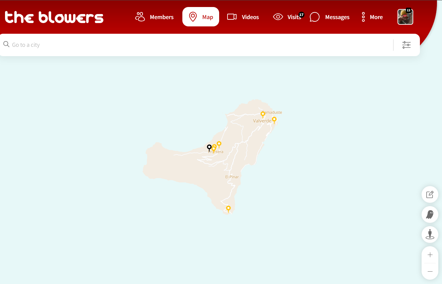Open the filter sliders icon in search bar
This screenshot has width=442, height=284.
(x=407, y=45)
